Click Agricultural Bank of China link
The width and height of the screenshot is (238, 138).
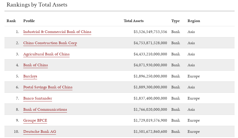46,54
